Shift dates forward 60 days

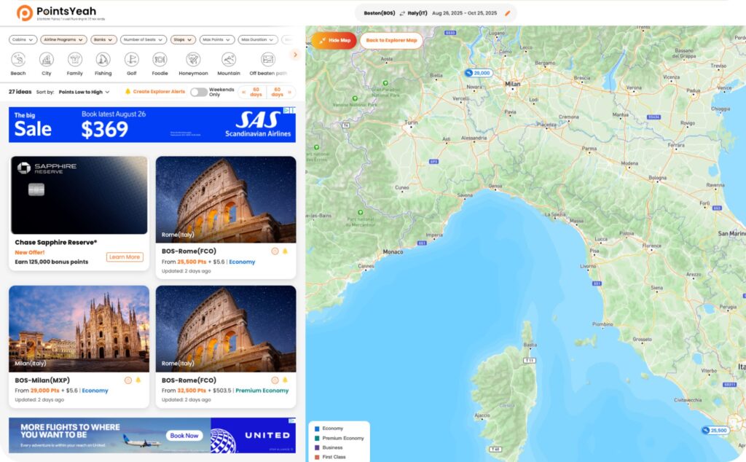[280, 92]
